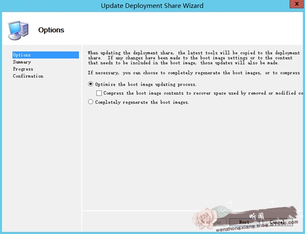
Task: Go to the Summary step in sidebar
Action: pyautogui.click(x=22, y=62)
